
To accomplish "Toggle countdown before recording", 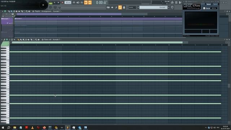I will coord(82,3).
